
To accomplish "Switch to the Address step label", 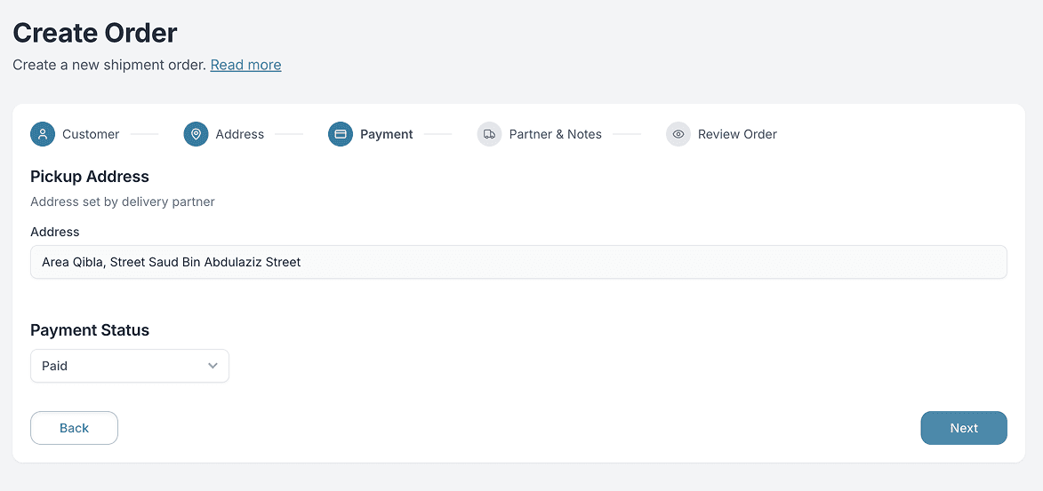I will 239,134.
